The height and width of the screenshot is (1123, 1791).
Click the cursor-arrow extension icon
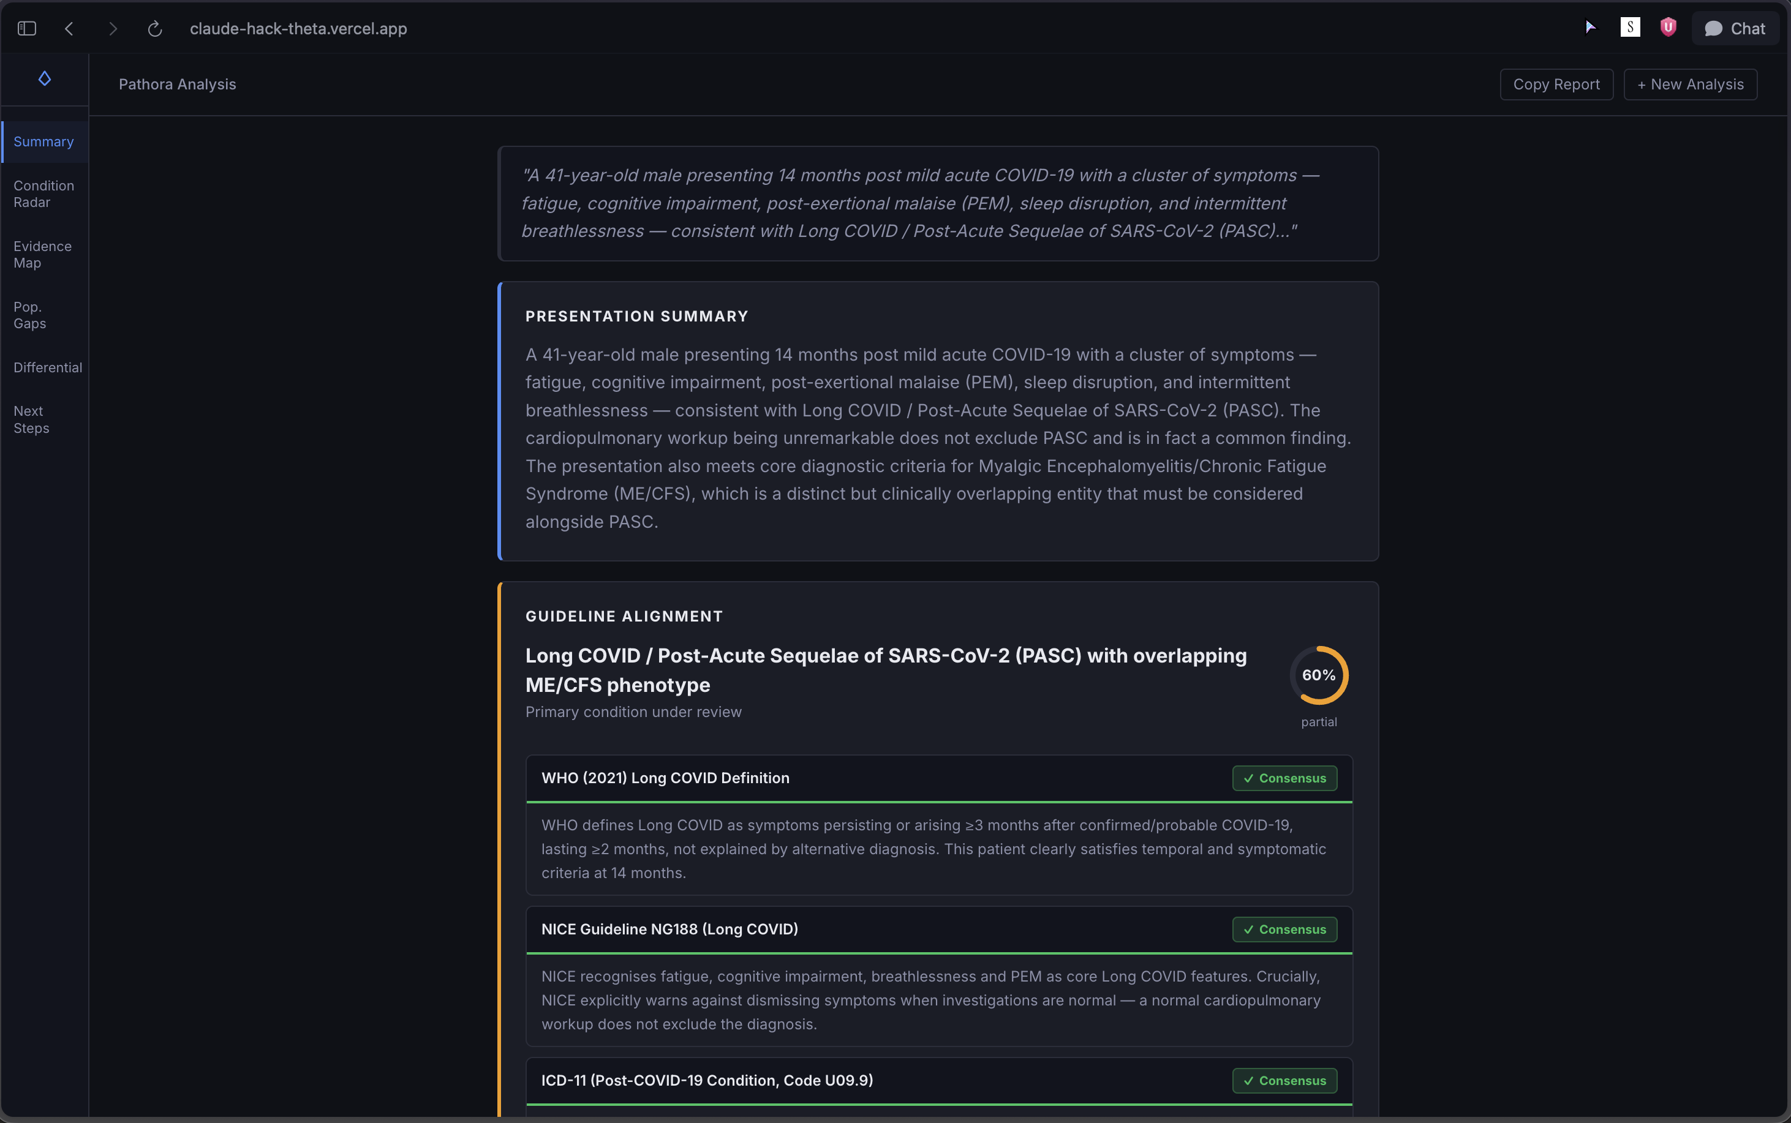(x=1589, y=28)
